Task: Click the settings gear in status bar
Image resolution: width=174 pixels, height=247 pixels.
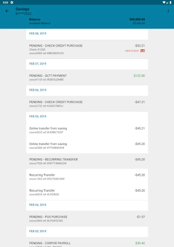Action: [x=12, y=2]
